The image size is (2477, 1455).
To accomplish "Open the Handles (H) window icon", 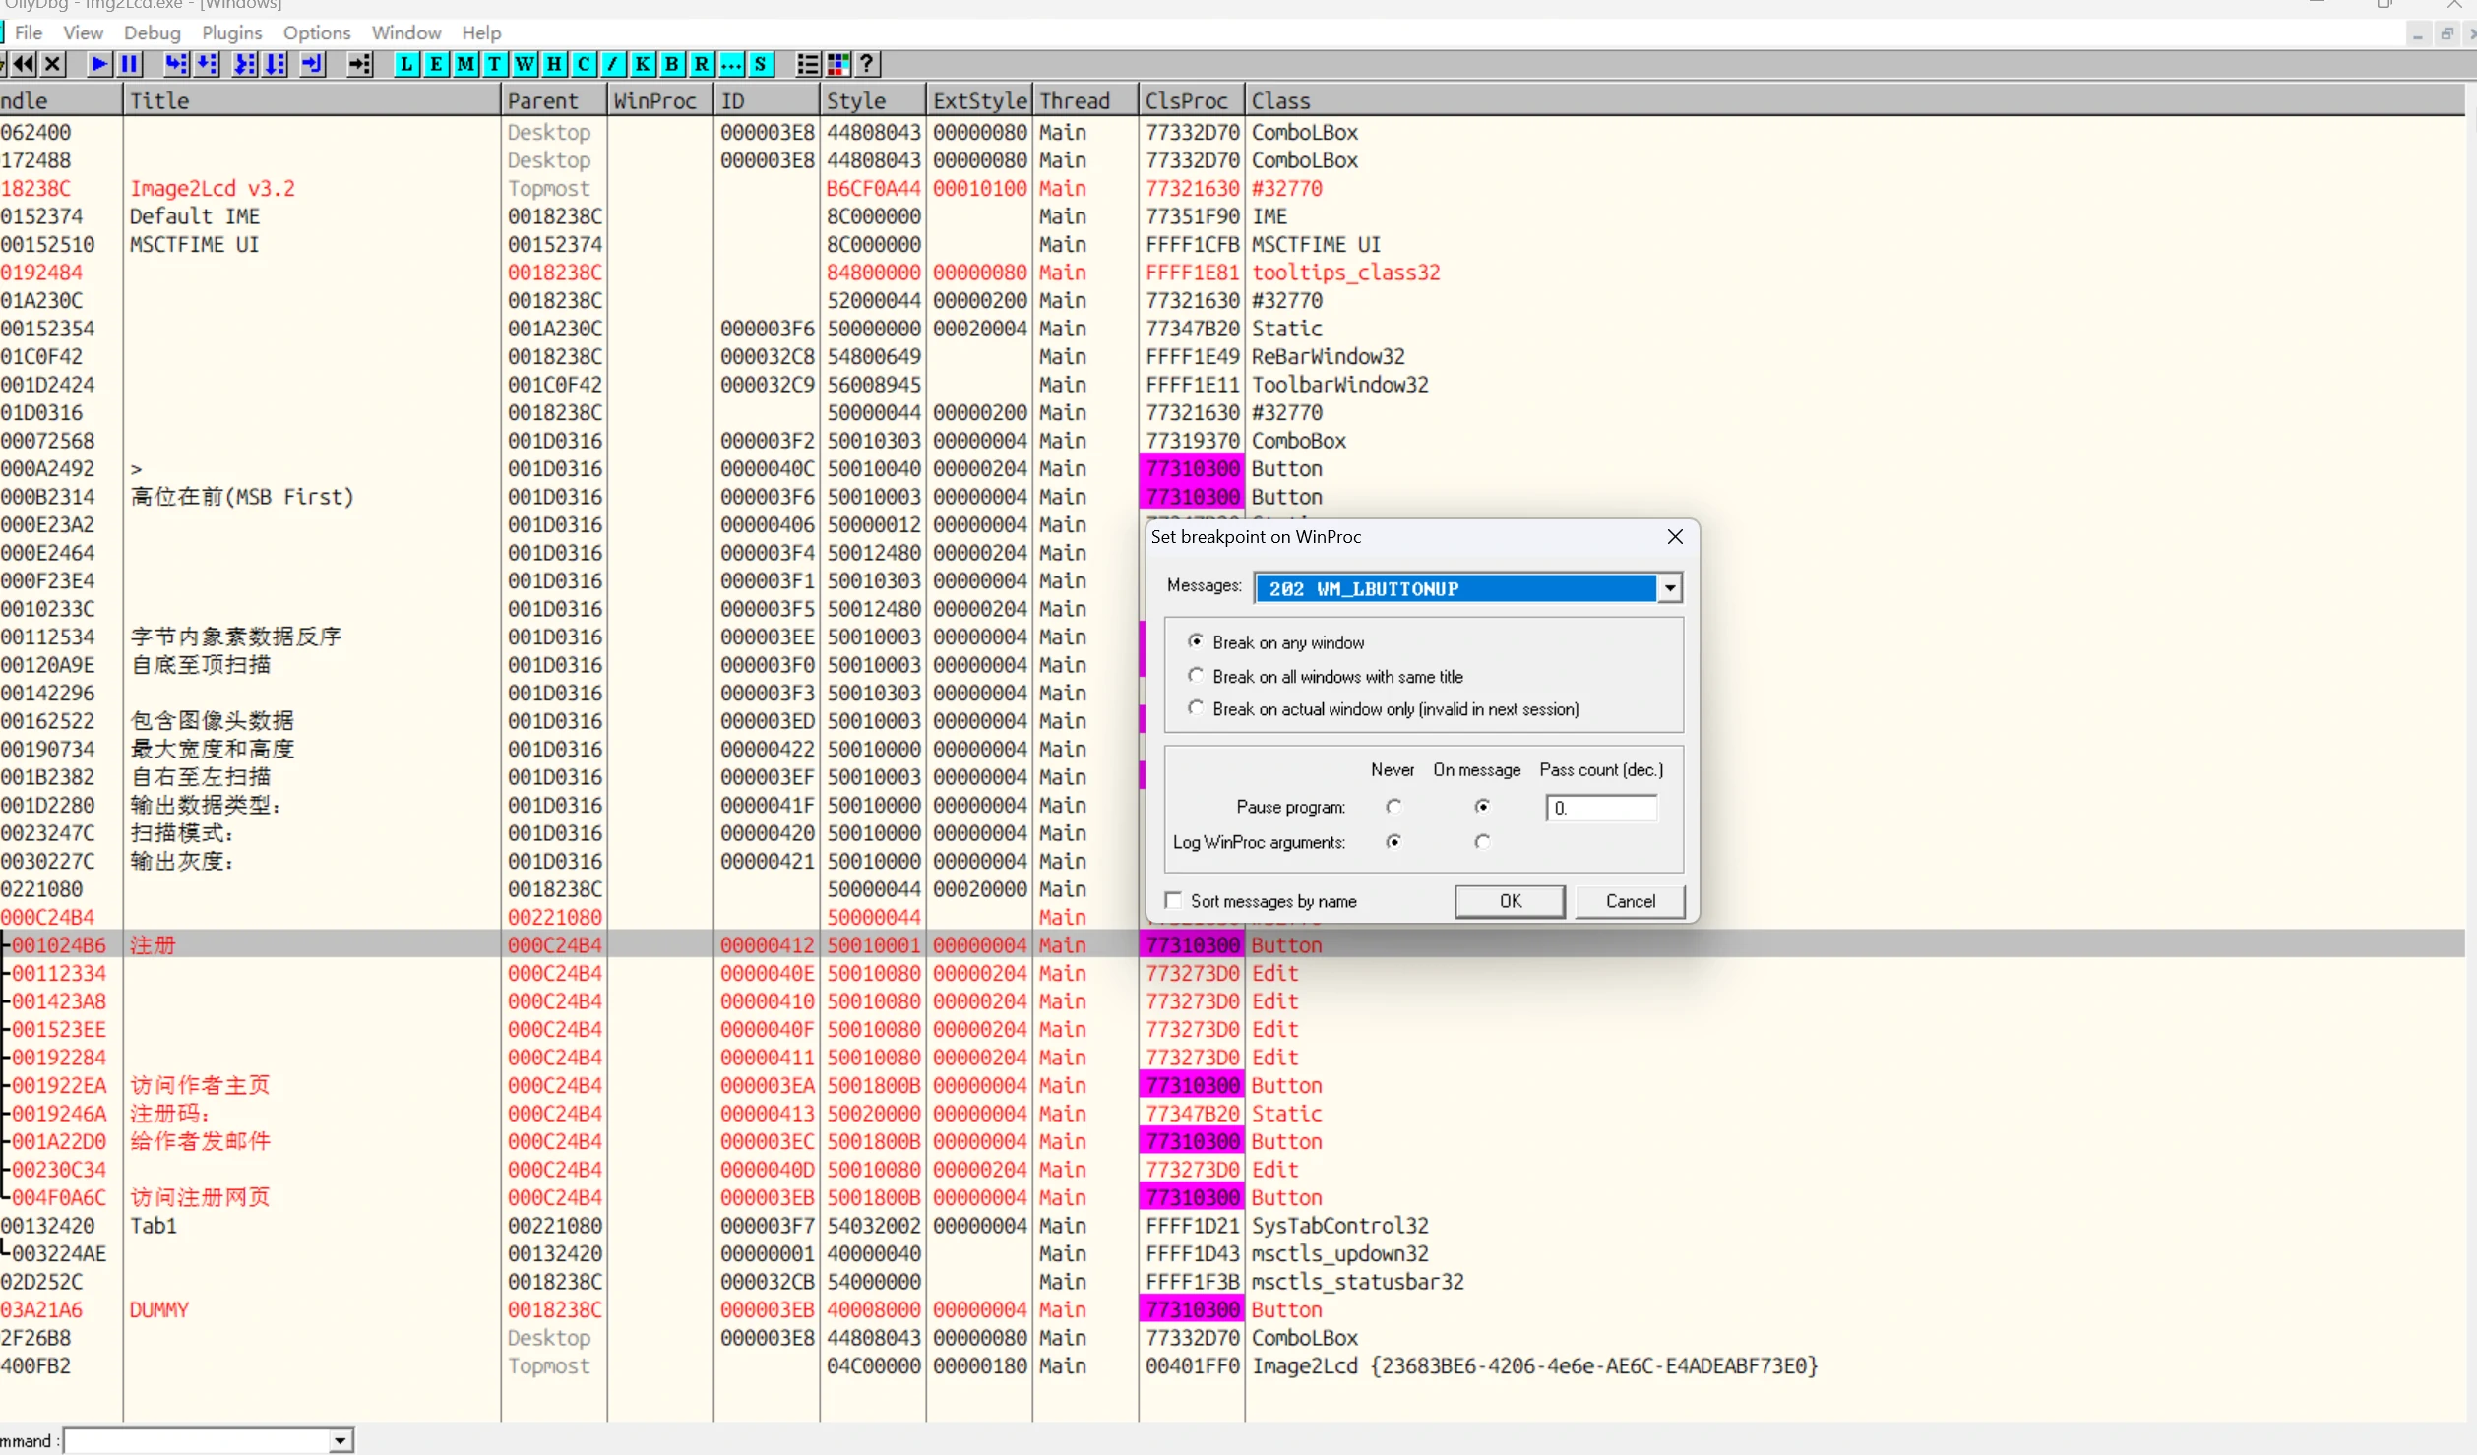I will 554,64.
